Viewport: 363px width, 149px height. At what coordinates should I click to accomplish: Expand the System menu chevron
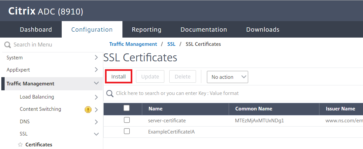96,58
